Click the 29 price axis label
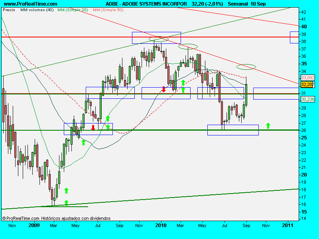Screen dimensions: 319x239 click(x=303, y=108)
